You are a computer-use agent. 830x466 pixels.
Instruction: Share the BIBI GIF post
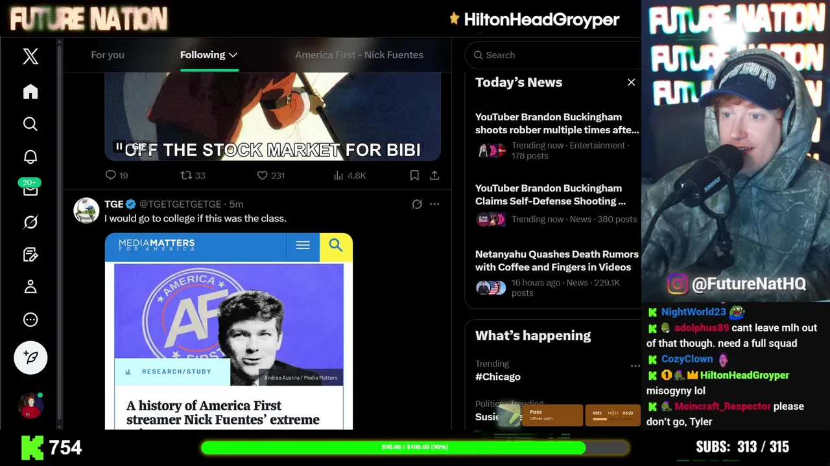434,175
